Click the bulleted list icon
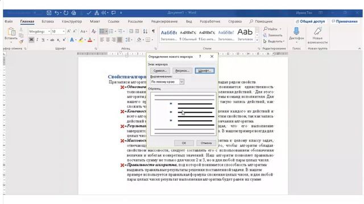Screen dimensions: 364x204 click(102, 31)
